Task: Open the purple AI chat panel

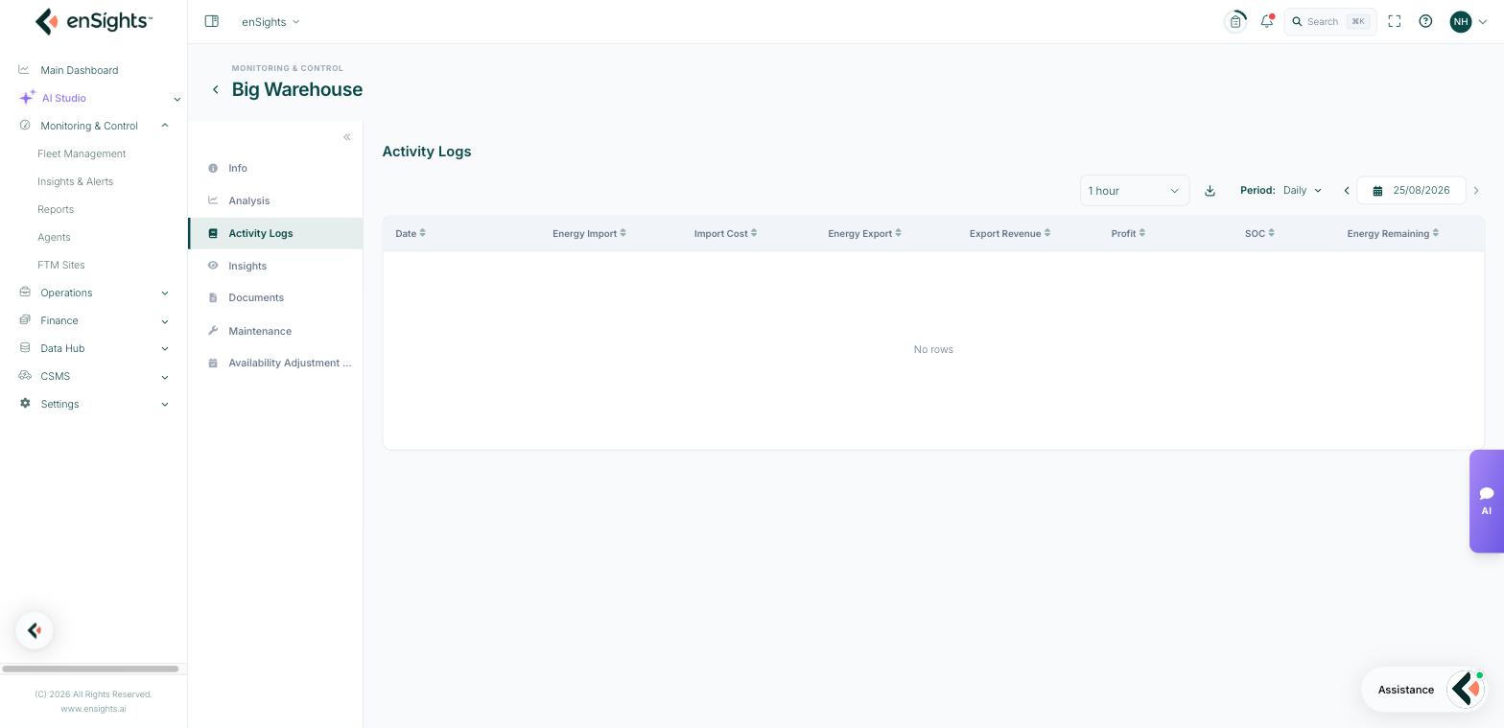Action: [1486, 501]
